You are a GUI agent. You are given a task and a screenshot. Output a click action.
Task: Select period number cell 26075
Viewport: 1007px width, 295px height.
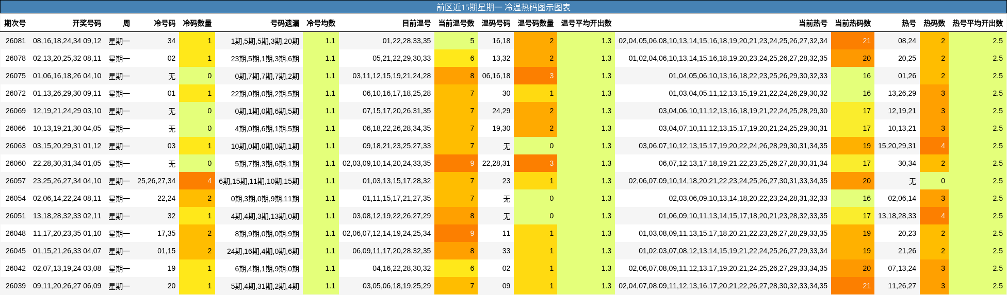tap(15, 76)
